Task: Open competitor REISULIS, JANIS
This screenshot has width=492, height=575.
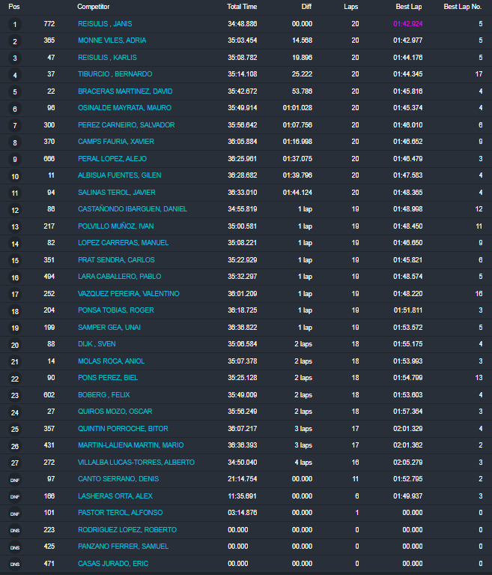Action: [105, 24]
